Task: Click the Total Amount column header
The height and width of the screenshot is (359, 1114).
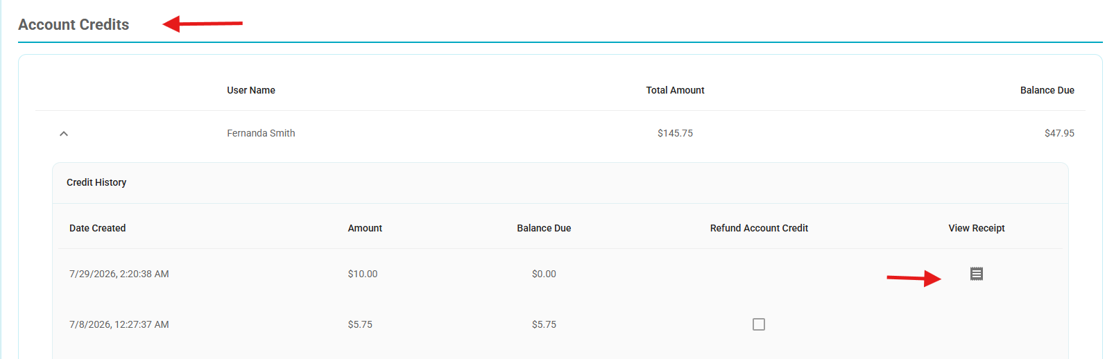Action: coord(675,90)
